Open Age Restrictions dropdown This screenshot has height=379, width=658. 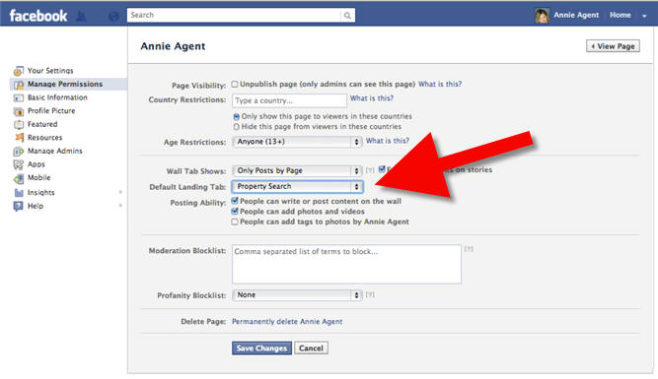point(297,142)
